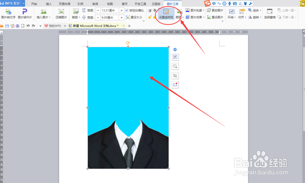
Task: Expand the 颜色 color dropdown
Action: point(183,17)
